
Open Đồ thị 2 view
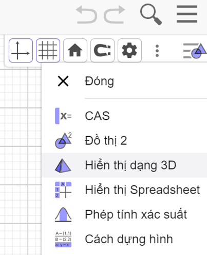124,140
